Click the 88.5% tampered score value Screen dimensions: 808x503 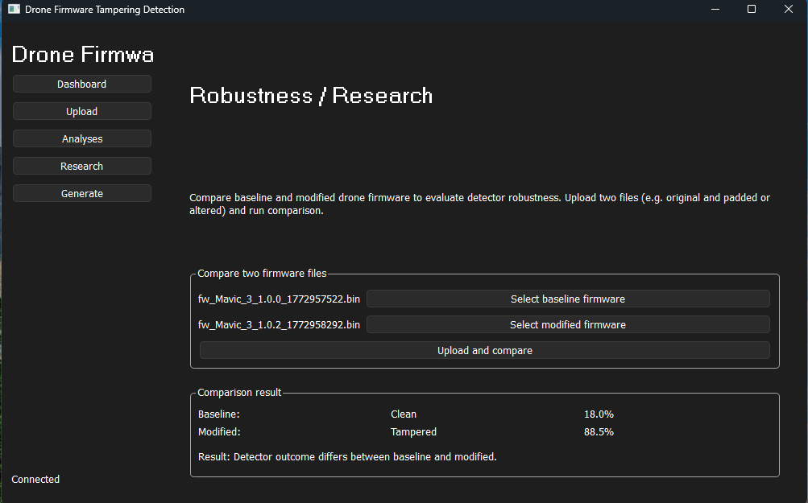pos(599,431)
